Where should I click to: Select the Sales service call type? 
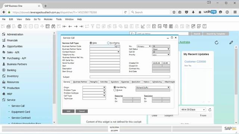(91, 43)
